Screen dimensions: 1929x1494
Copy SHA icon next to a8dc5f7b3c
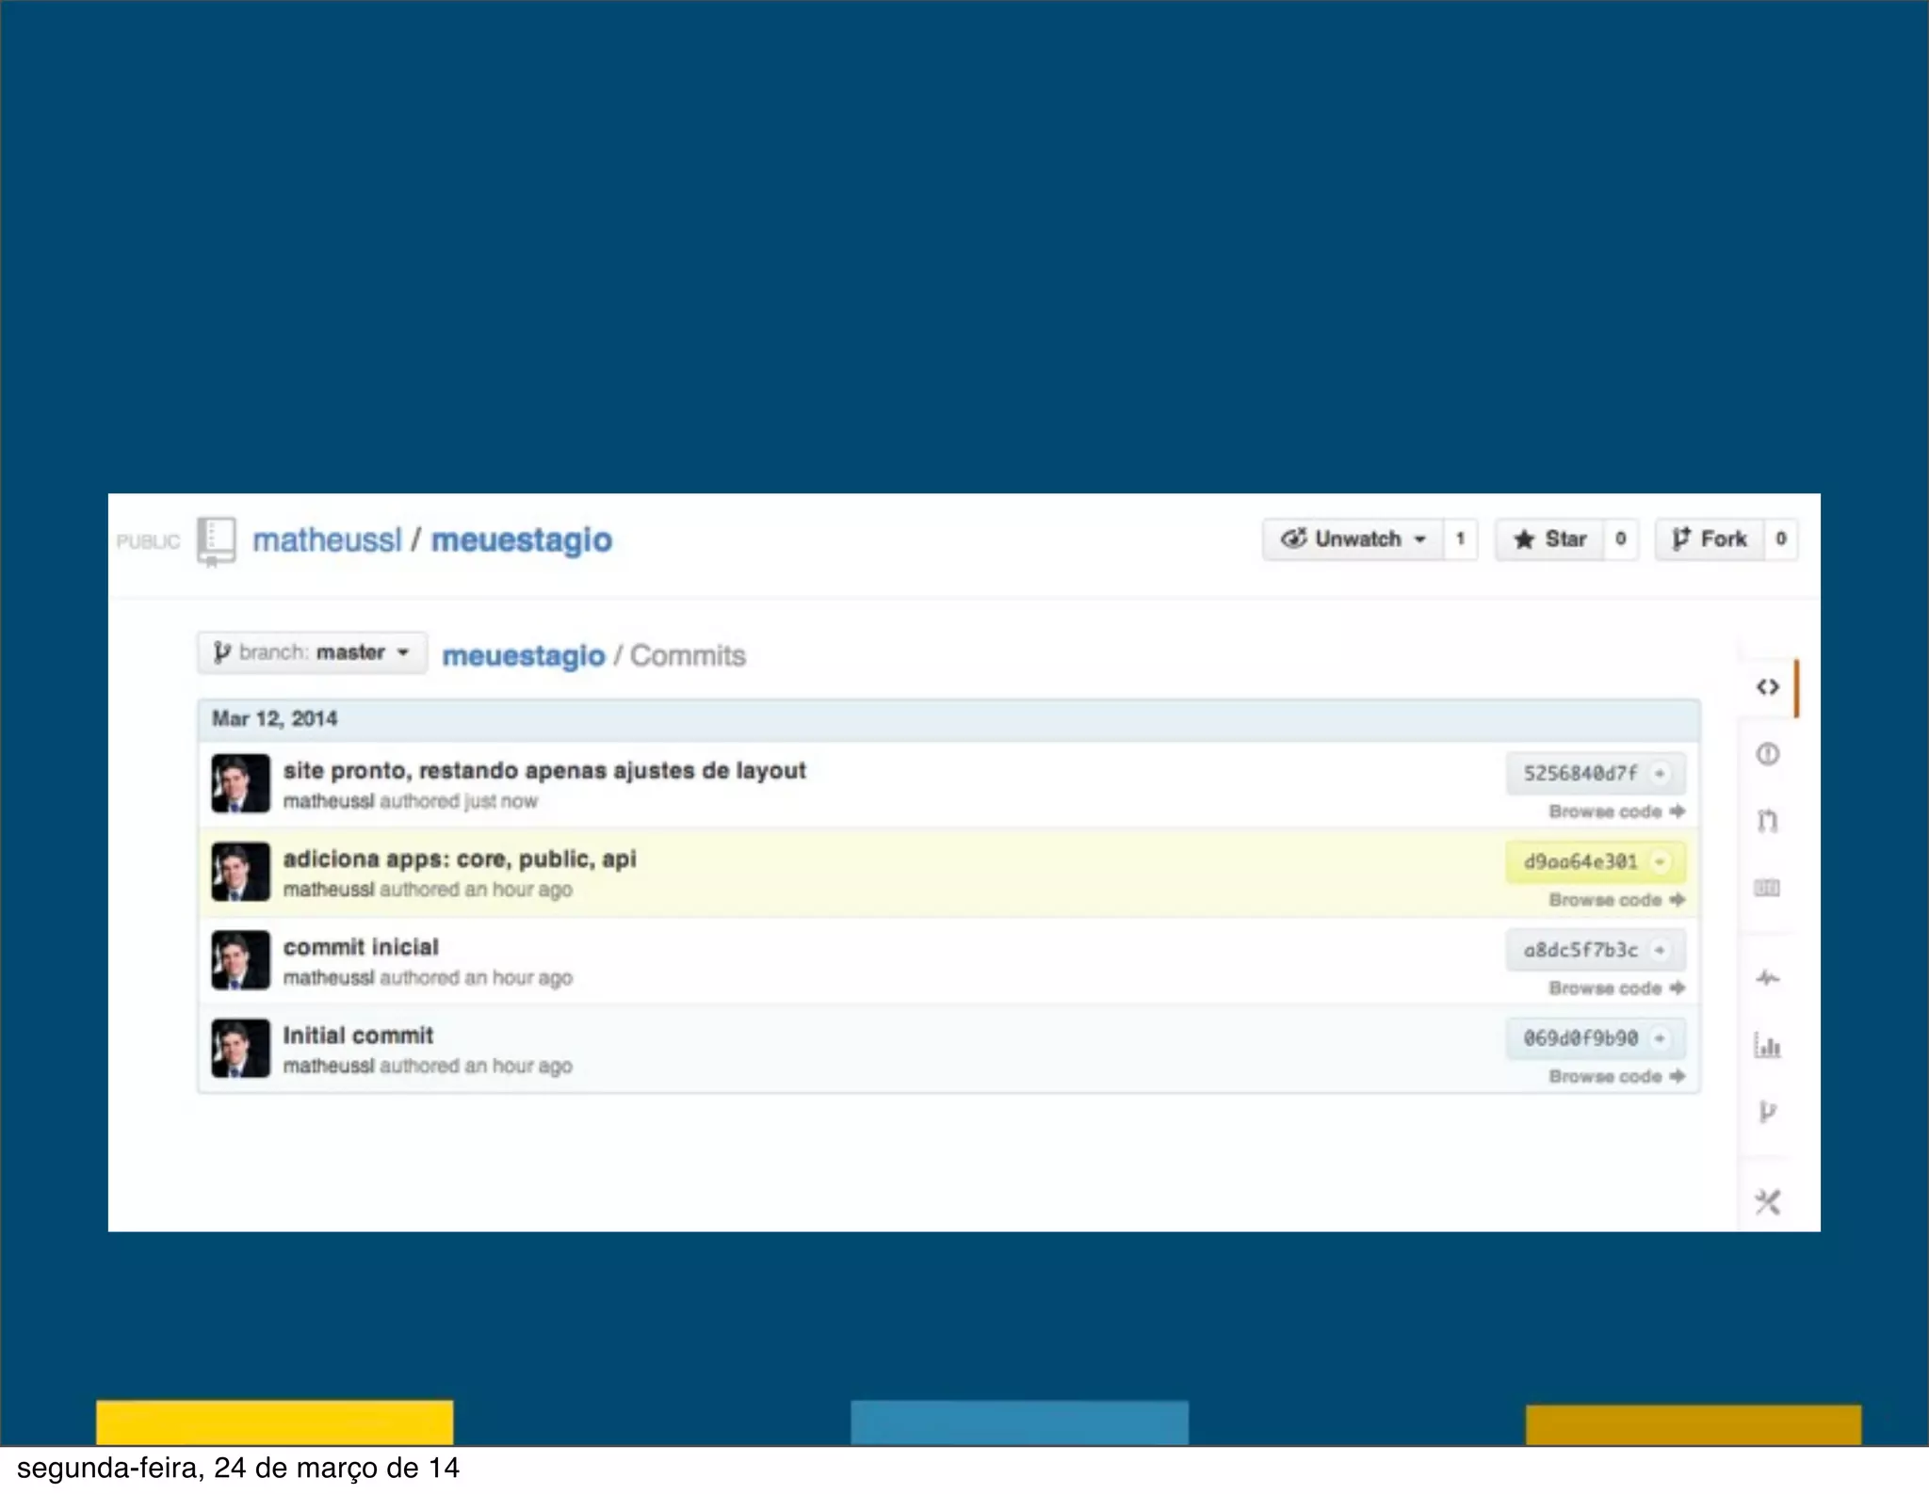(x=1661, y=950)
